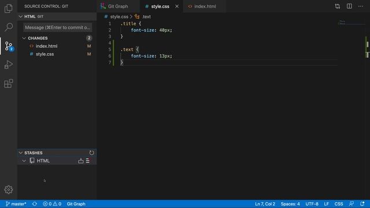Refresh the Stashes list
The image size is (370, 208).
tap(91, 153)
